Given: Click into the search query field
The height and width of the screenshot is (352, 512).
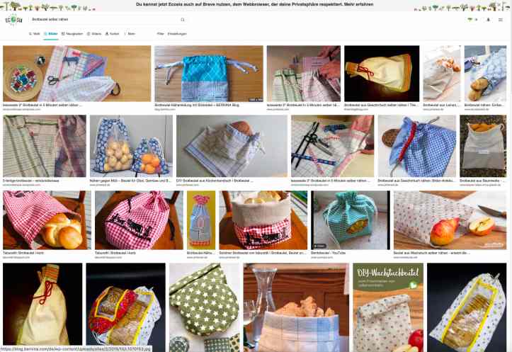Looking at the screenshot, I should 105,20.
